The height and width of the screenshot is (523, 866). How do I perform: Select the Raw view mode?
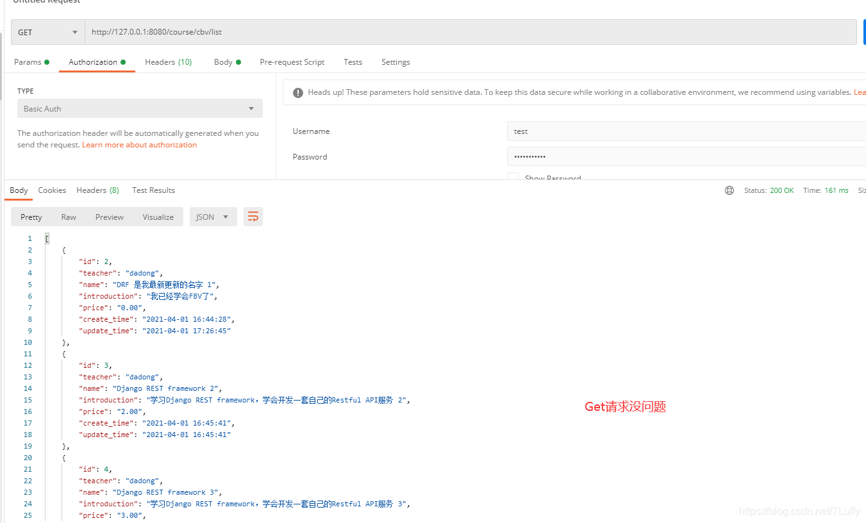point(69,217)
